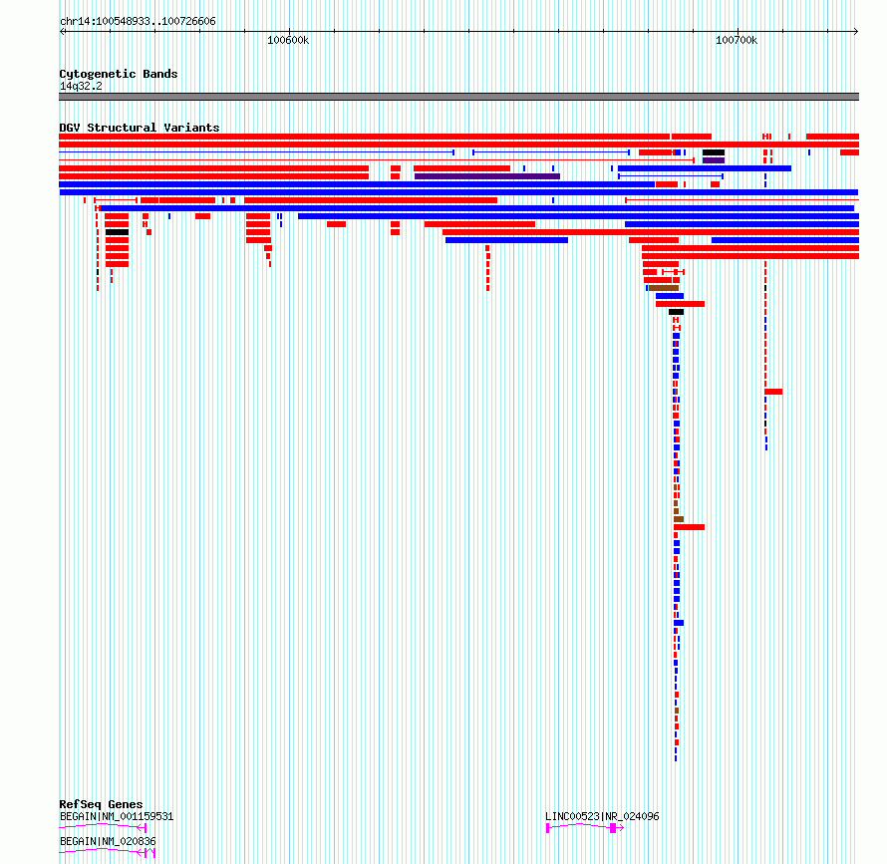This screenshot has width=887, height=864.
Task: Click the LINC00523|NR_024096 gene label
Action: [x=602, y=816]
